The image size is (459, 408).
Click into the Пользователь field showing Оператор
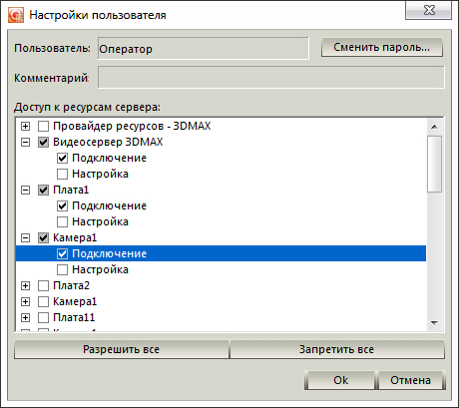204,49
